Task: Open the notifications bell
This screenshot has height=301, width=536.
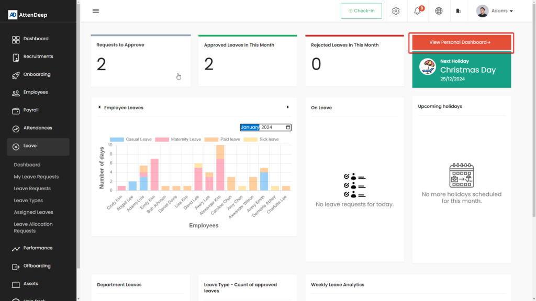Action: point(418,11)
